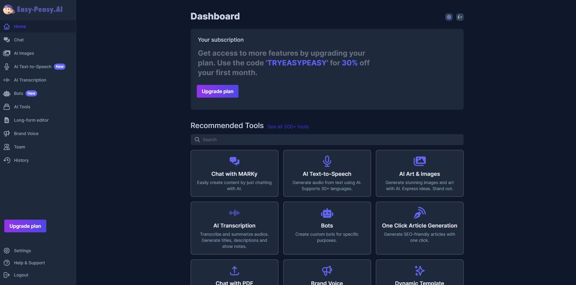This screenshot has height=285, width=576.
Task: Open AI Transcription from the sidebar
Action: tap(38, 80)
